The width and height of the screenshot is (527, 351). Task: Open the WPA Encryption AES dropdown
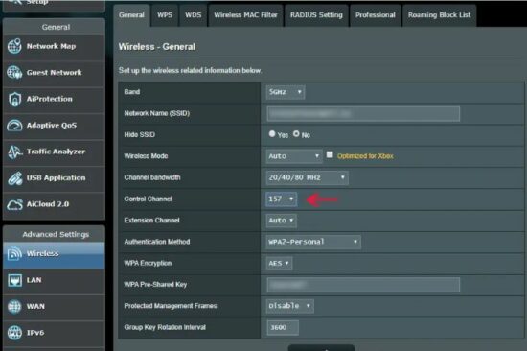click(x=279, y=263)
